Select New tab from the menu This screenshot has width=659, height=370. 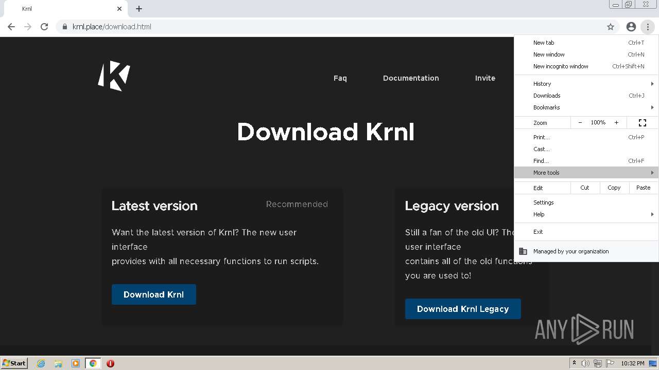(586, 43)
